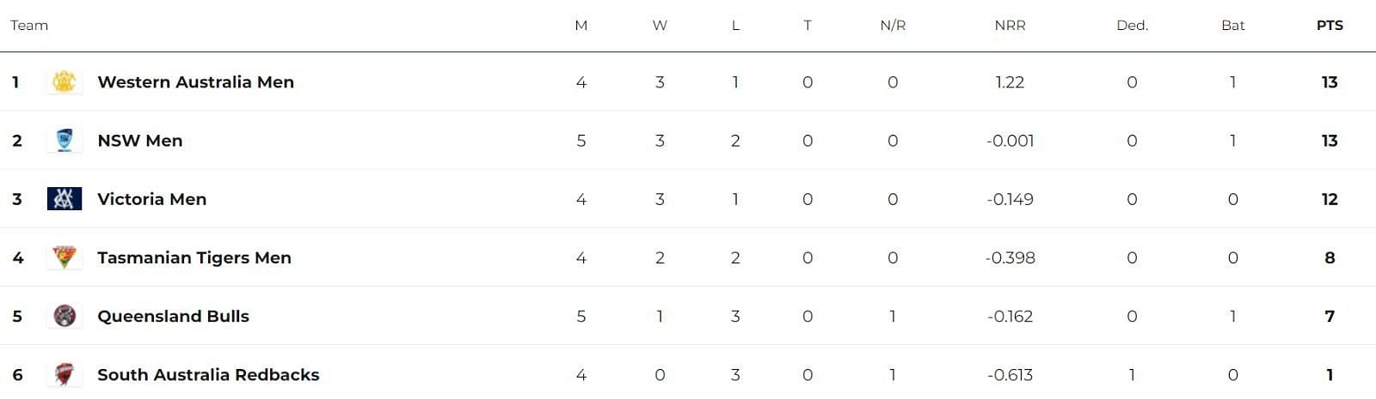1376x399 pixels.
Task: Click the Tasmanian Tigers Men team logo
Action: click(64, 257)
